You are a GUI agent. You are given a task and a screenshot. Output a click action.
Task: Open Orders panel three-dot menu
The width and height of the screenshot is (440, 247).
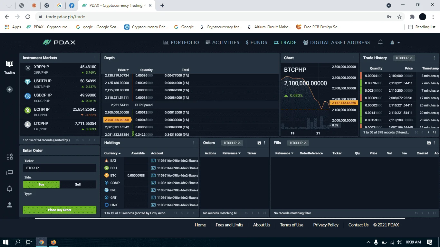click(264, 143)
